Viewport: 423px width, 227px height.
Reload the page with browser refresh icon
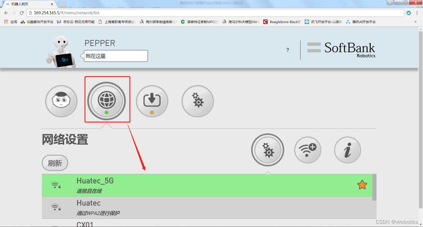click(x=22, y=13)
